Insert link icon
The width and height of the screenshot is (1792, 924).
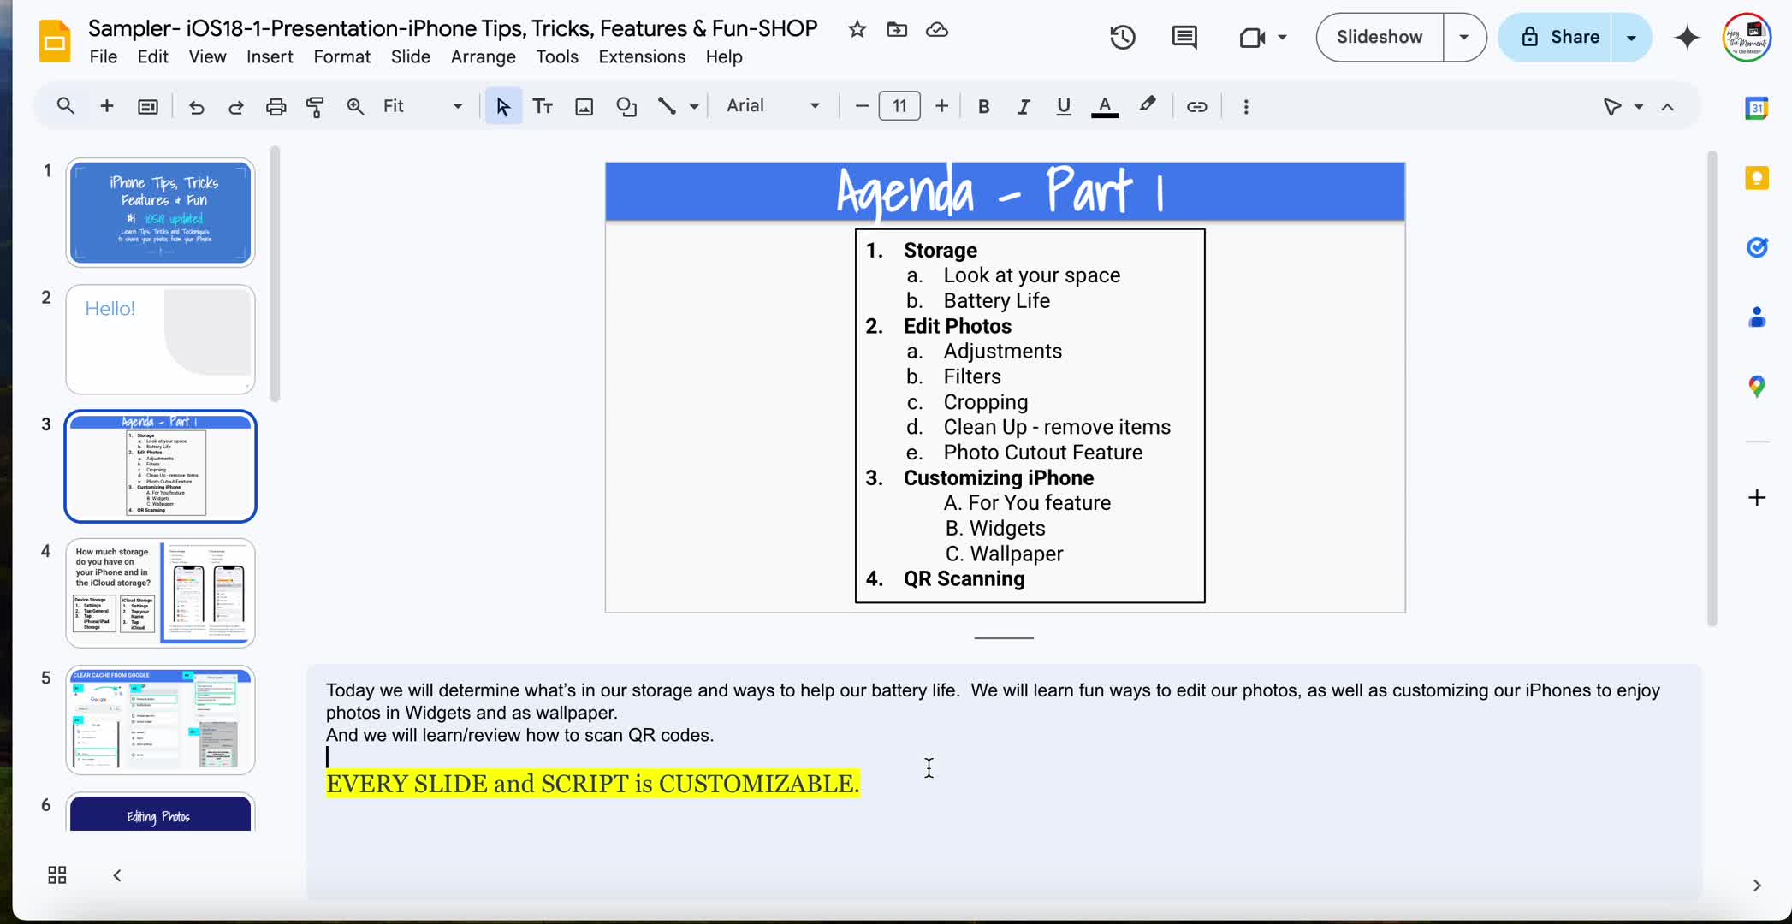1196,106
